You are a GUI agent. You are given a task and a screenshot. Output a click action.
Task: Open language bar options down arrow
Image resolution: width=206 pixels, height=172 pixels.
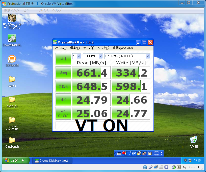pyautogui.click(x=162, y=155)
